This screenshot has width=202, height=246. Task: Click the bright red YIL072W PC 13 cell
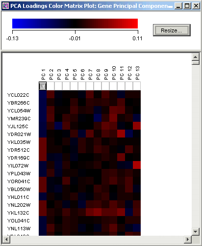tap(137, 165)
